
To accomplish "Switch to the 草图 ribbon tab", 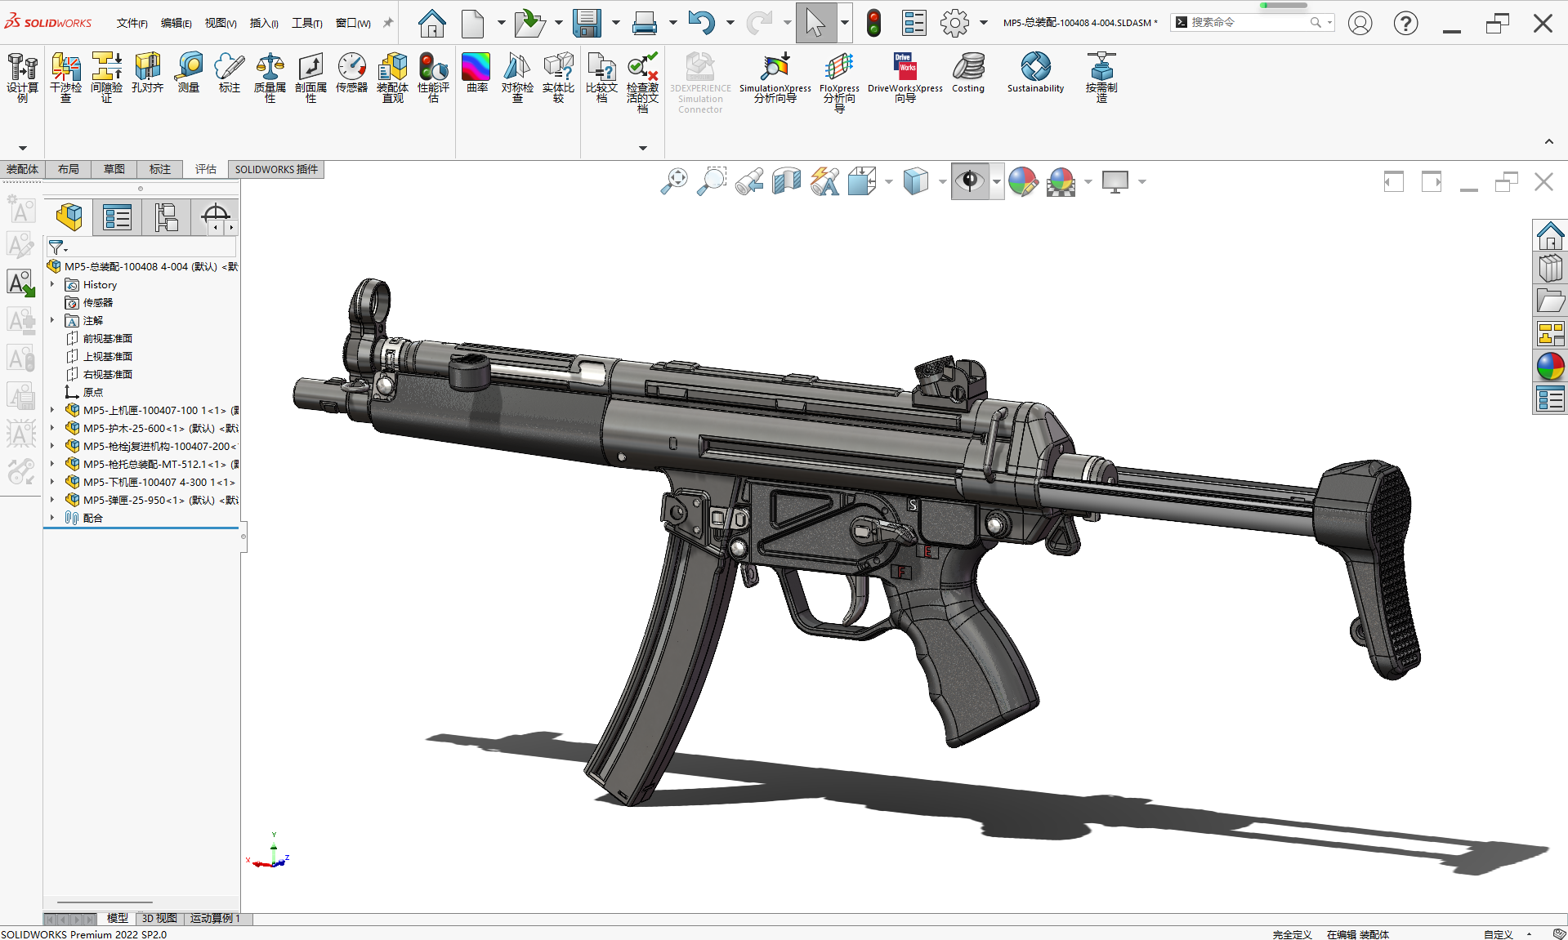I will 114,169.
